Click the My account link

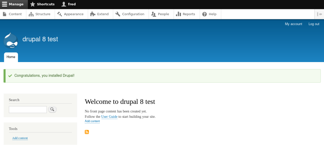[293, 24]
